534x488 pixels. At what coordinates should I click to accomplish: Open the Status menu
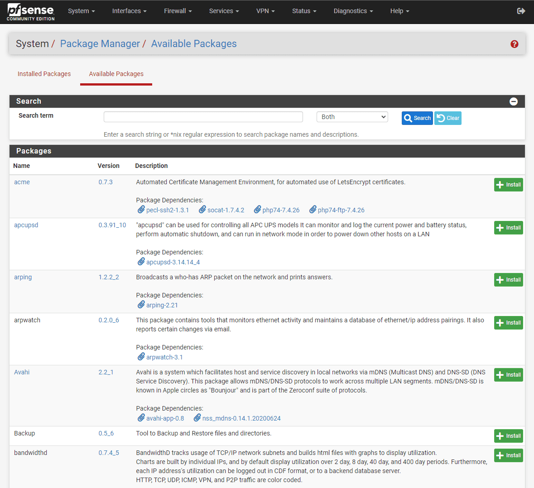[304, 11]
